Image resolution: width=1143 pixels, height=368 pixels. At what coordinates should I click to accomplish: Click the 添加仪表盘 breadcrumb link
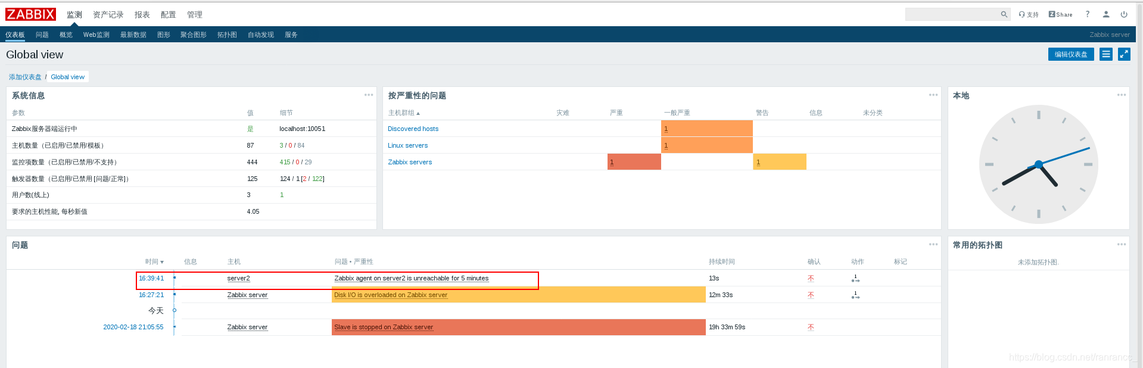tap(25, 77)
